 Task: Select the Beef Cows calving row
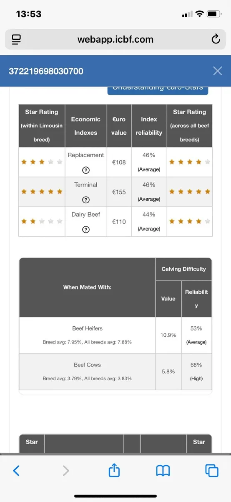pos(115,371)
